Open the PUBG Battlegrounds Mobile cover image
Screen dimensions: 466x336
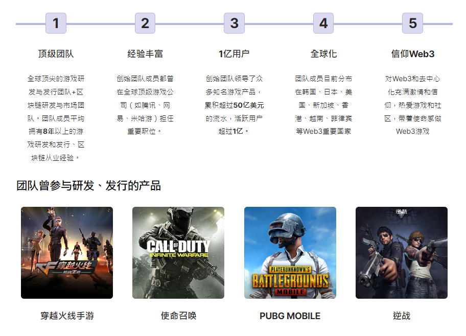click(x=290, y=253)
